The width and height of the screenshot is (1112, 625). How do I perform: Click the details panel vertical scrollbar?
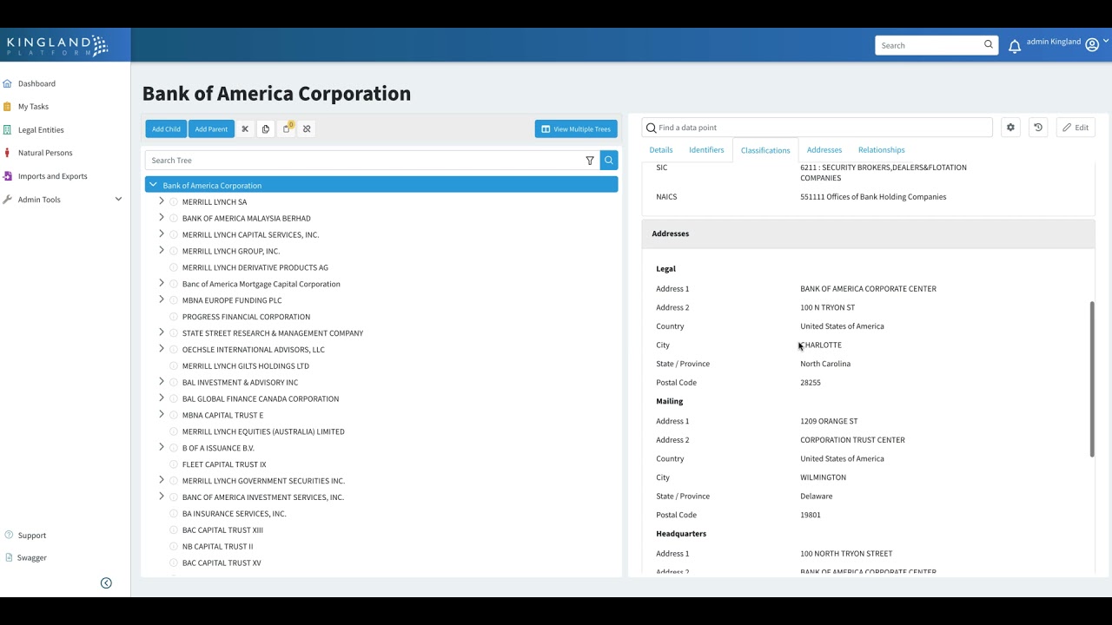click(x=1092, y=378)
